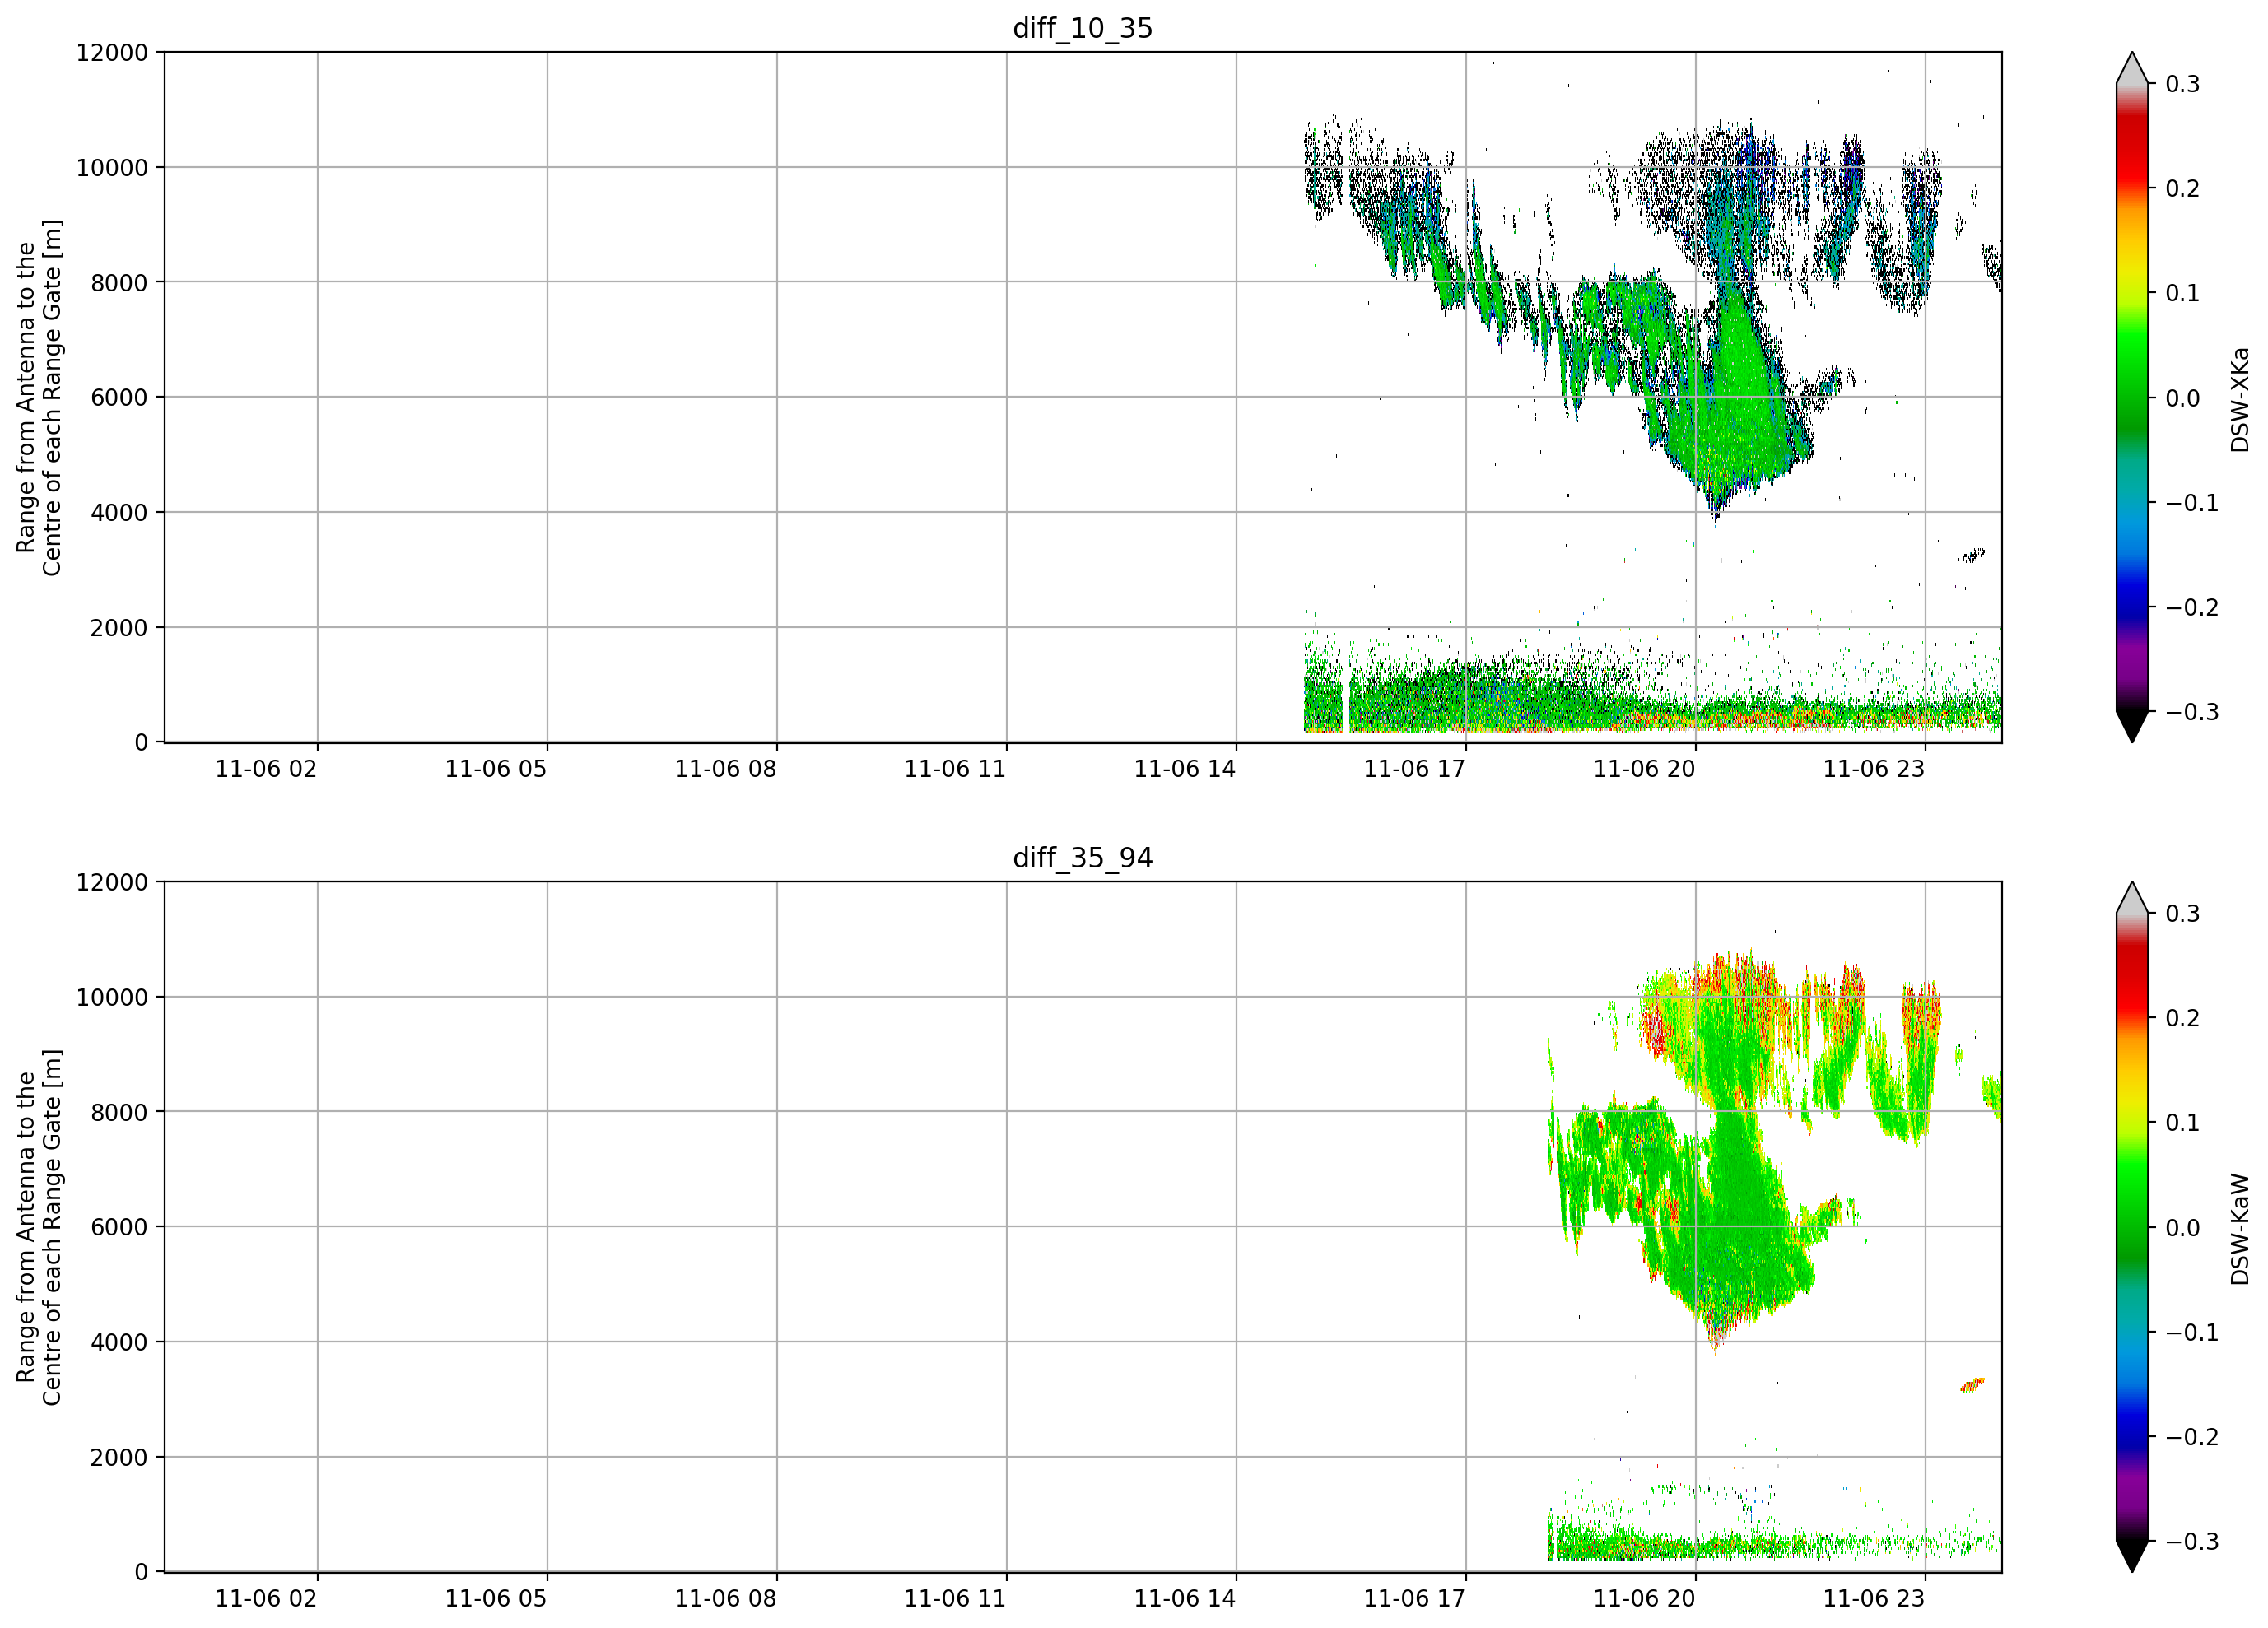The width and height of the screenshot is (2268, 1628).
Task: Click the 11-06 05 tick under diff_10_35
Action: coord(496,769)
